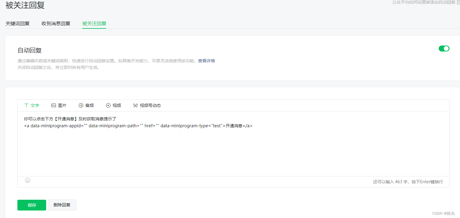Select the 被关注回复 tab
Image resolution: width=460 pixels, height=218 pixels.
pos(94,23)
